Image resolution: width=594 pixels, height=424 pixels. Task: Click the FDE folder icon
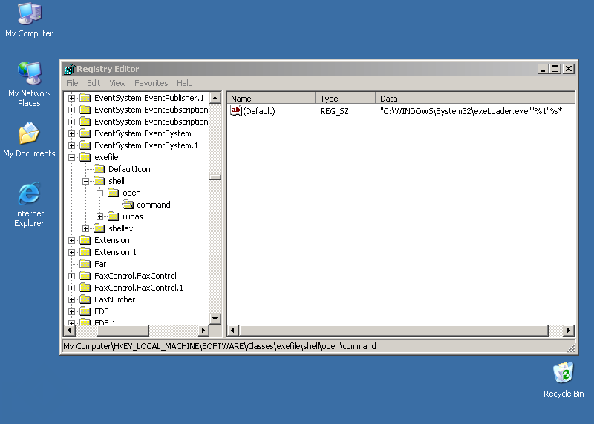(85, 311)
